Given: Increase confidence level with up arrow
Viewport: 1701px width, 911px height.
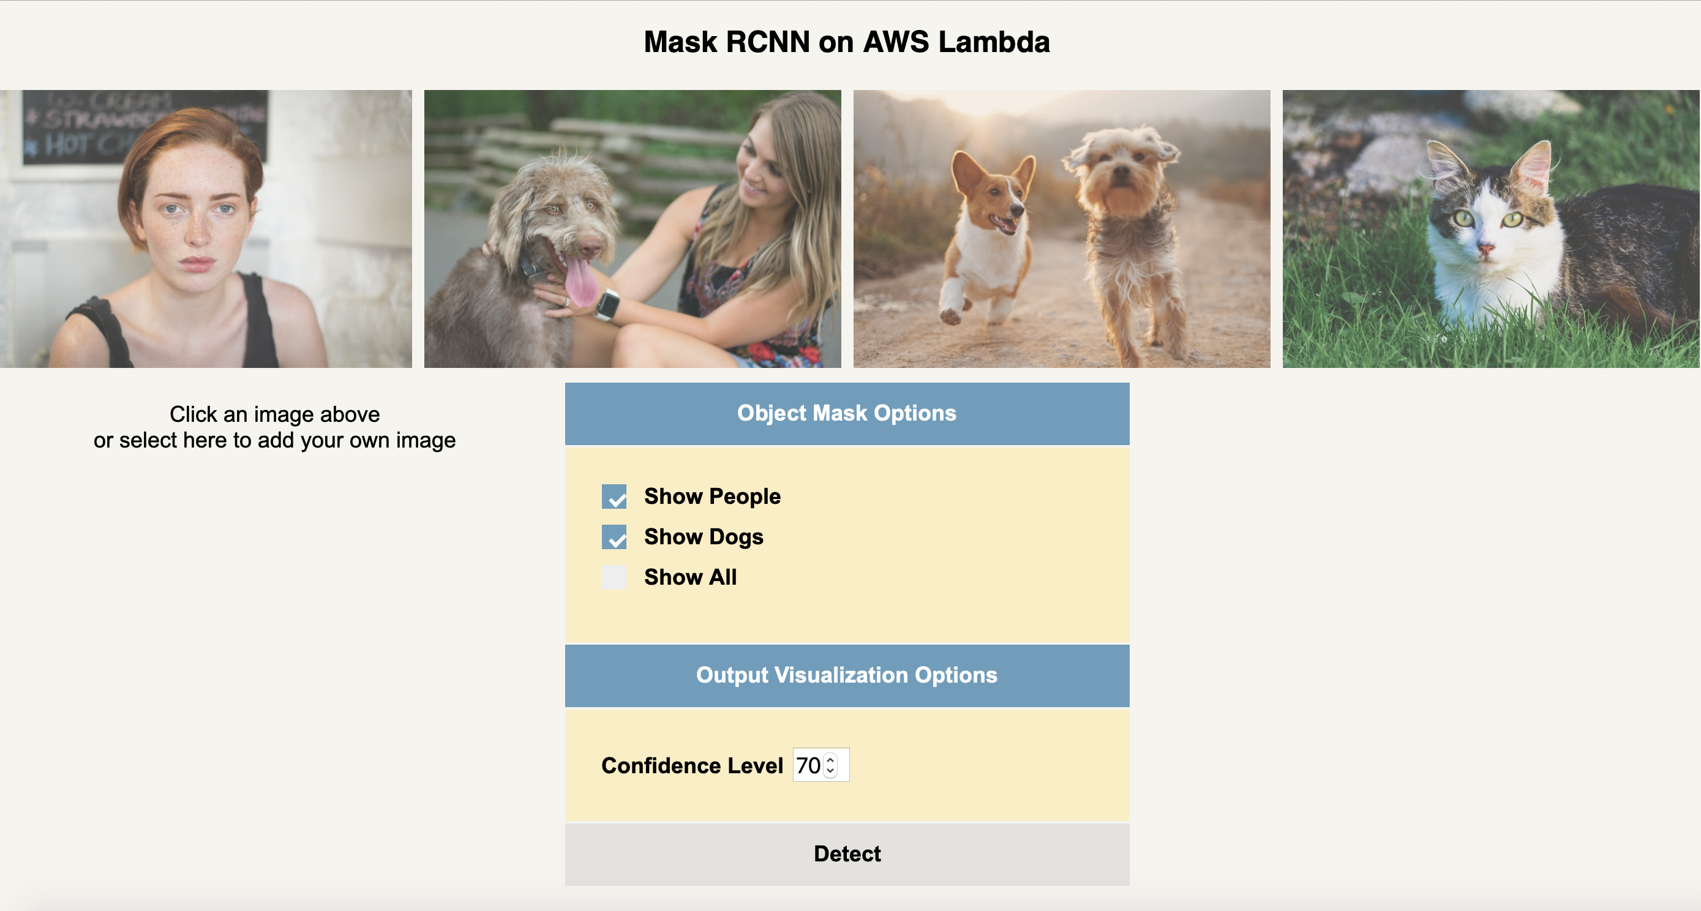Looking at the screenshot, I should pyautogui.click(x=831, y=759).
